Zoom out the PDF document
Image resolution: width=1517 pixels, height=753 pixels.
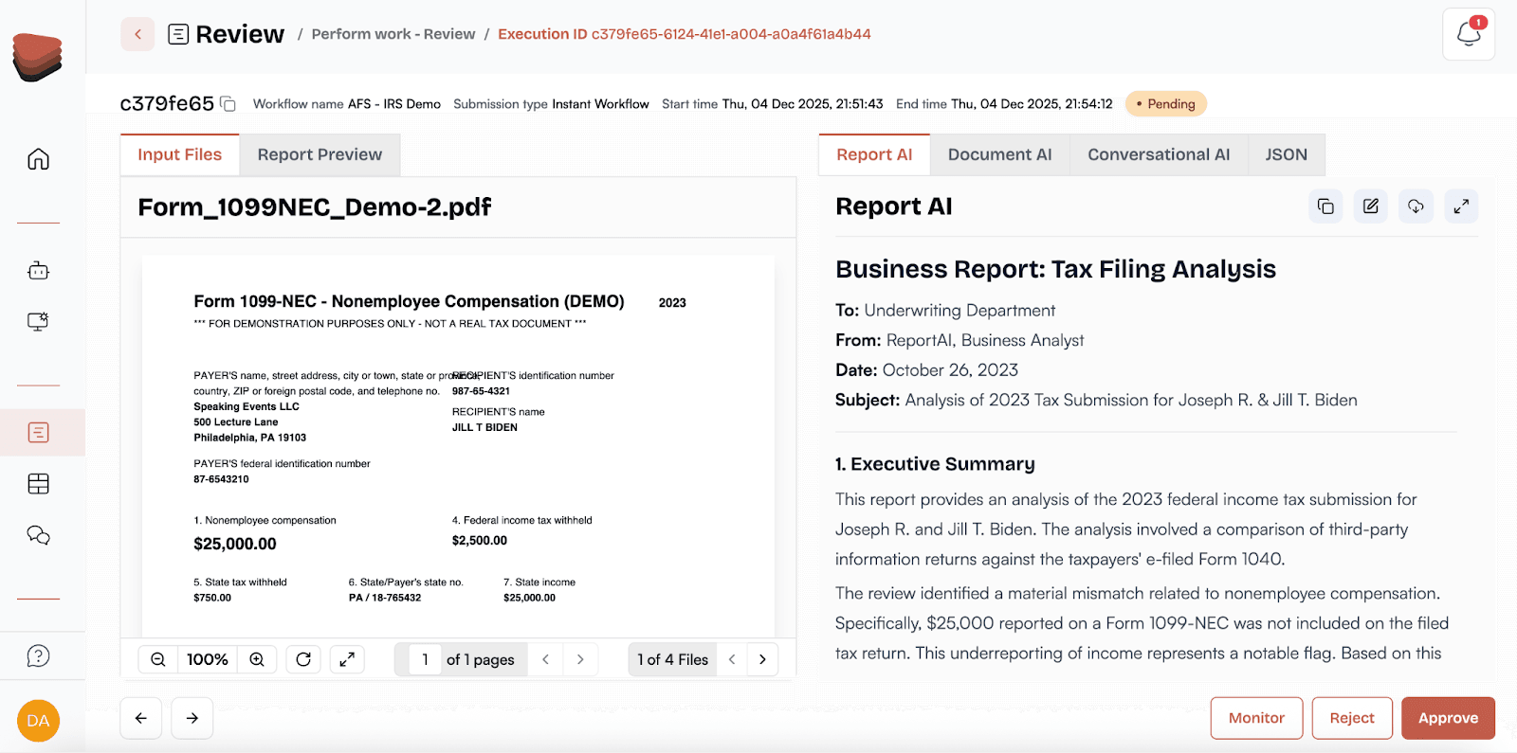point(158,659)
